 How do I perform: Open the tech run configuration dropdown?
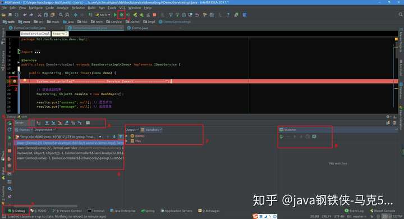coord(103,15)
